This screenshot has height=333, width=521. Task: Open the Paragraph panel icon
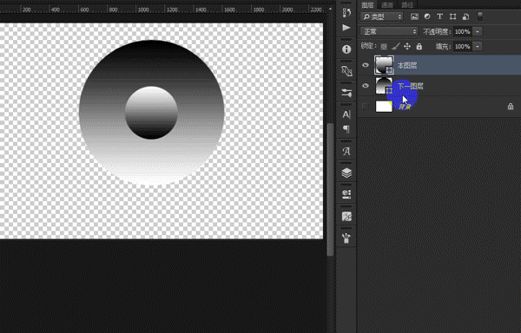[346, 129]
